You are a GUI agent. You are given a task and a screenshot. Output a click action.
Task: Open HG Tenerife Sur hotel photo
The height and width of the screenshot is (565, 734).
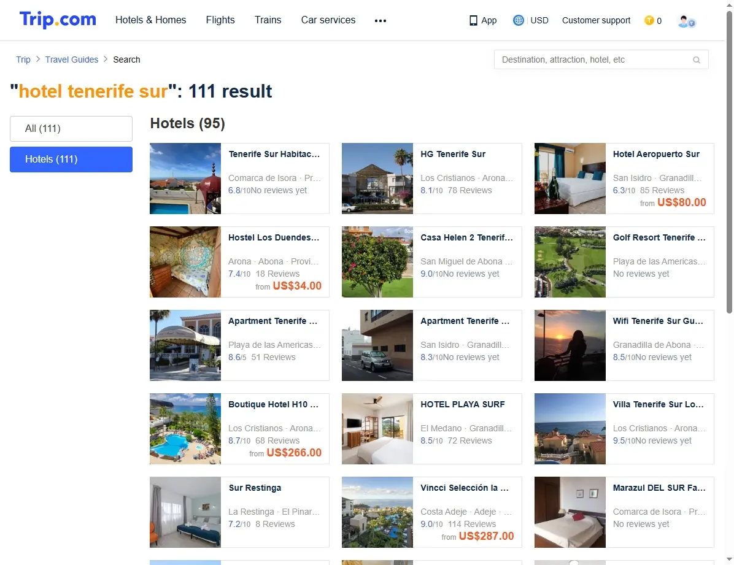click(377, 179)
